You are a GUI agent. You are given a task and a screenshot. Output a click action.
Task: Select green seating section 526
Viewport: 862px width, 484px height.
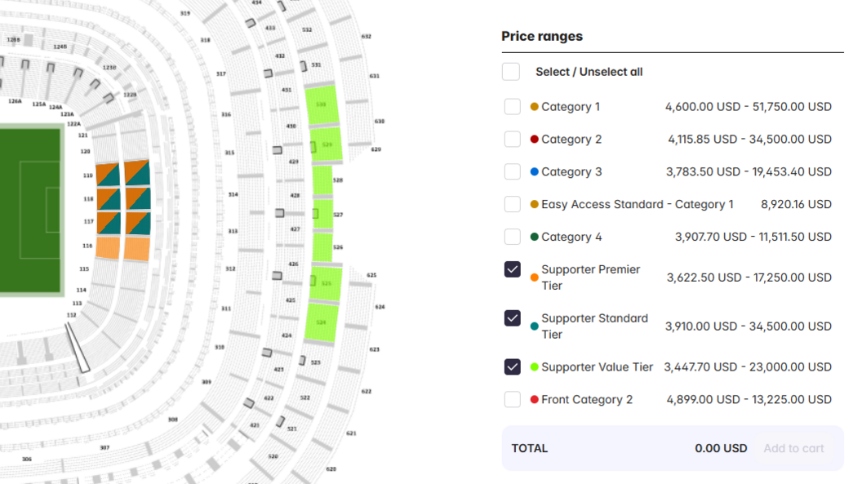[x=322, y=247]
